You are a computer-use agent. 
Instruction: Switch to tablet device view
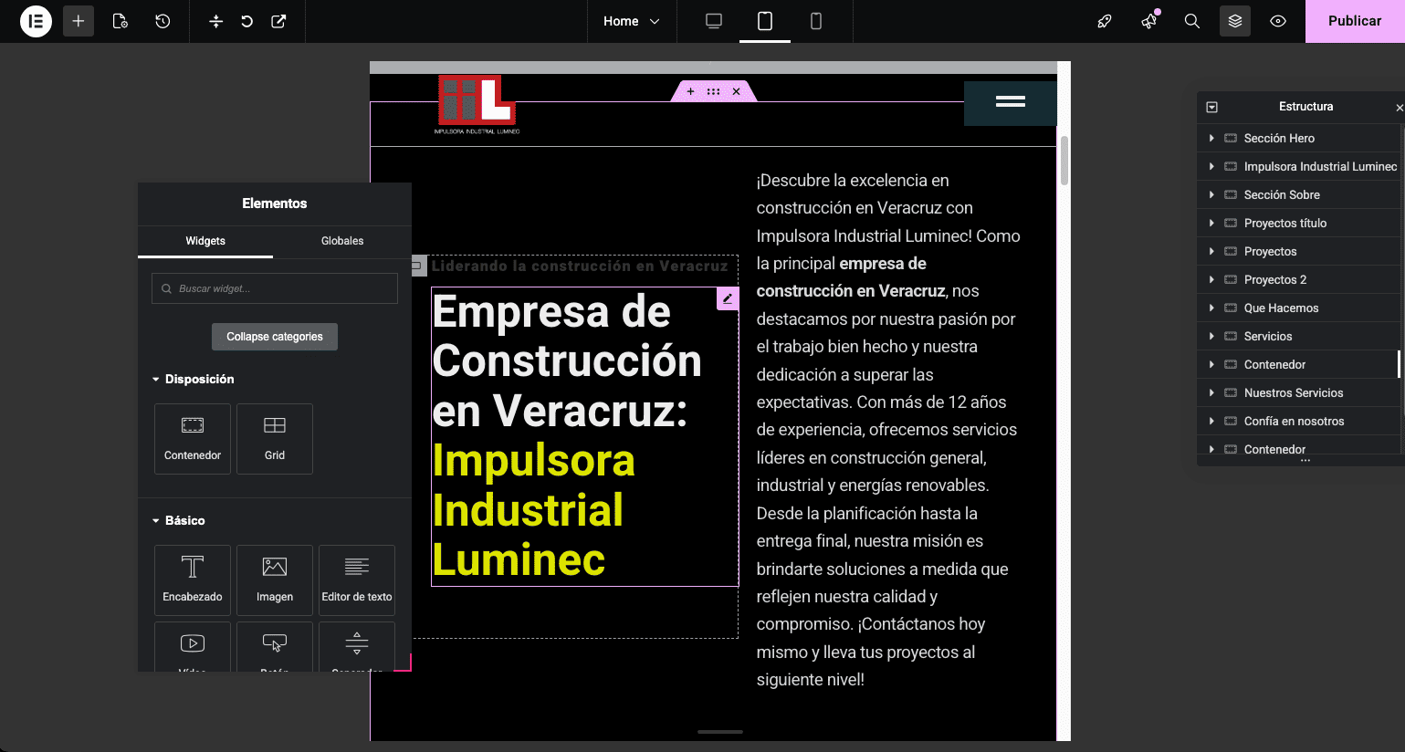pos(765,21)
